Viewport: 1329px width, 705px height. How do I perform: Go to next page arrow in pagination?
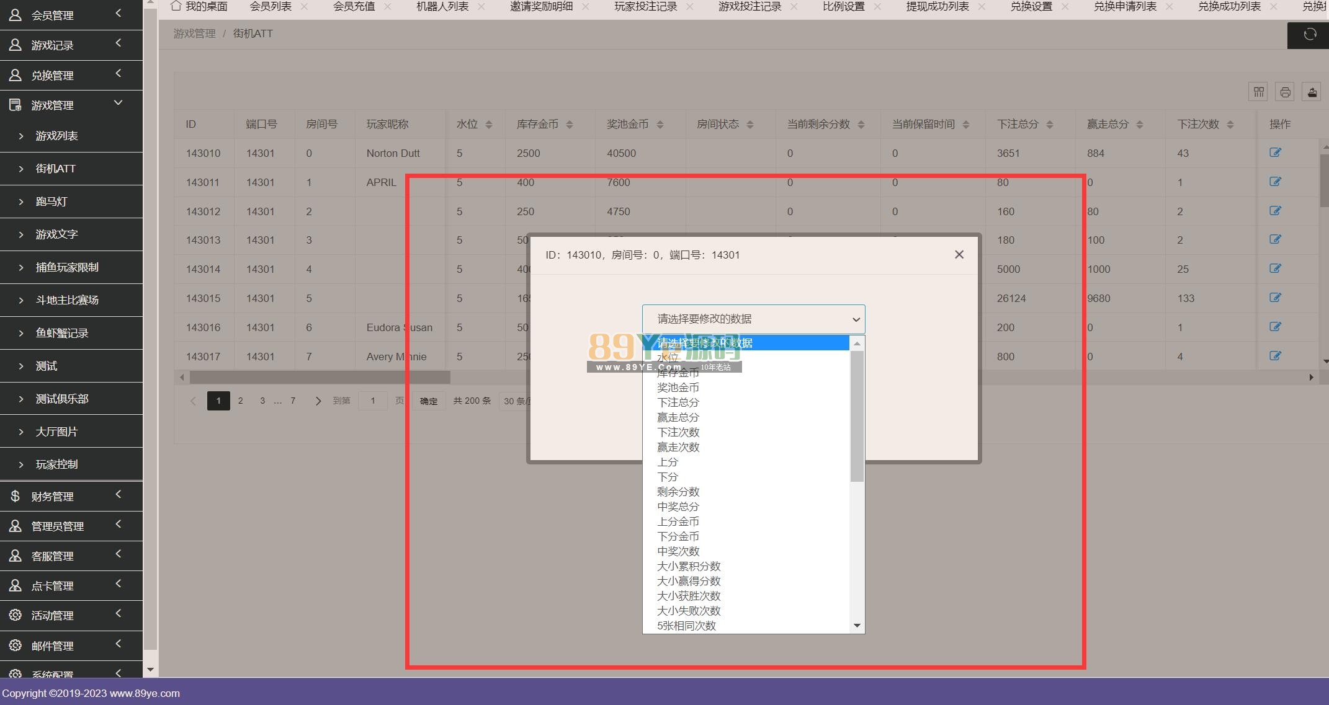coord(318,401)
